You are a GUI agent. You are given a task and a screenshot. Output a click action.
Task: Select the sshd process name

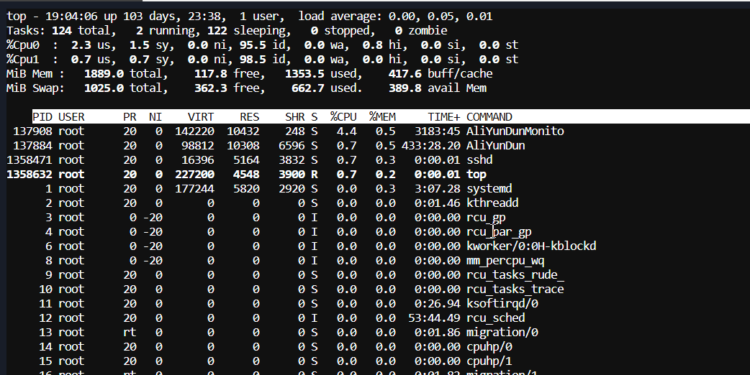click(480, 160)
